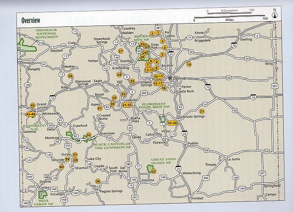
Task: Select marker 45 near Grand Junction
Action: (x=33, y=106)
